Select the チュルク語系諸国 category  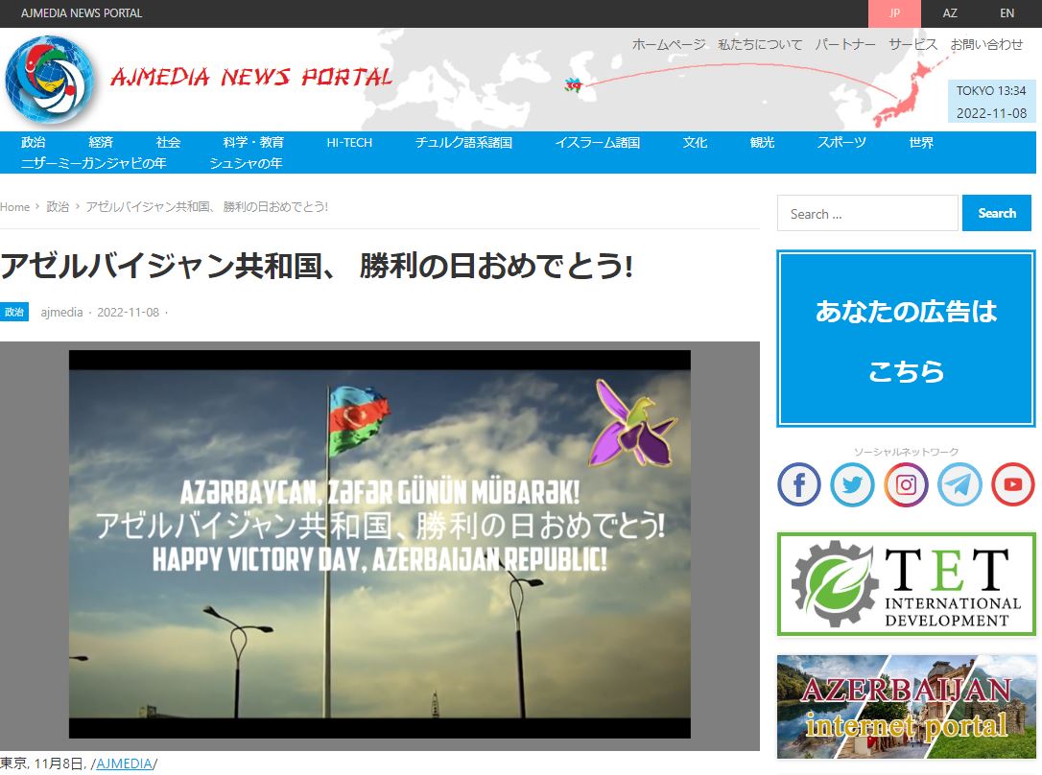(463, 142)
